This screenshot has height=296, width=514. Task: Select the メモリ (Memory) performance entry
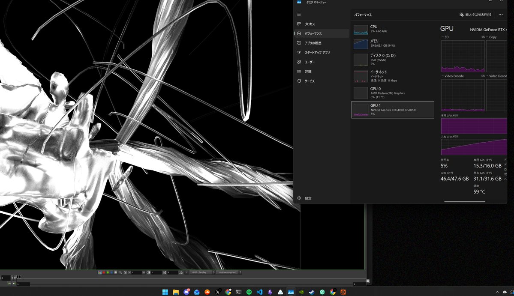pos(393,44)
